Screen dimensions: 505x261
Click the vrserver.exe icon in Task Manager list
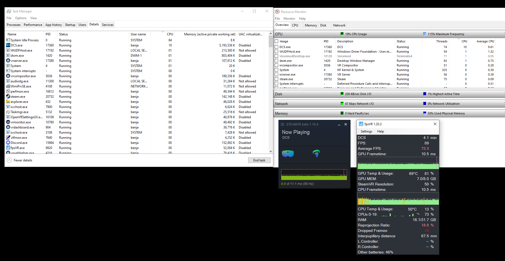(x=8, y=61)
